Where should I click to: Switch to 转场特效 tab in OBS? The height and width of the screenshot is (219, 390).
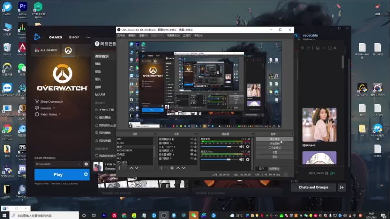coord(274,169)
